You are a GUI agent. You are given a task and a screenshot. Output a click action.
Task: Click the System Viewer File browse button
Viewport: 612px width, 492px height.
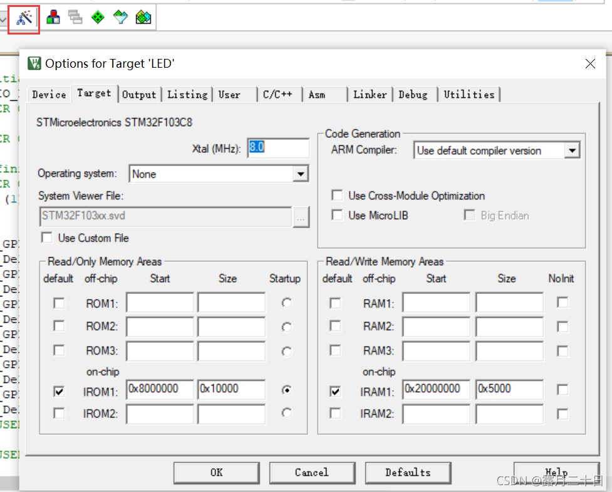pos(301,217)
